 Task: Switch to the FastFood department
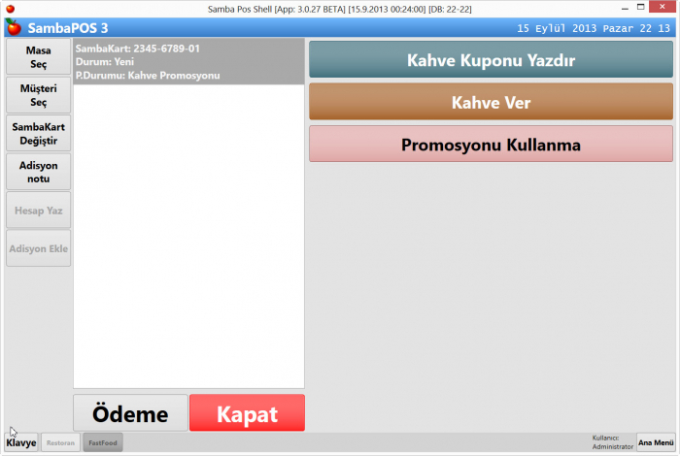(x=102, y=442)
